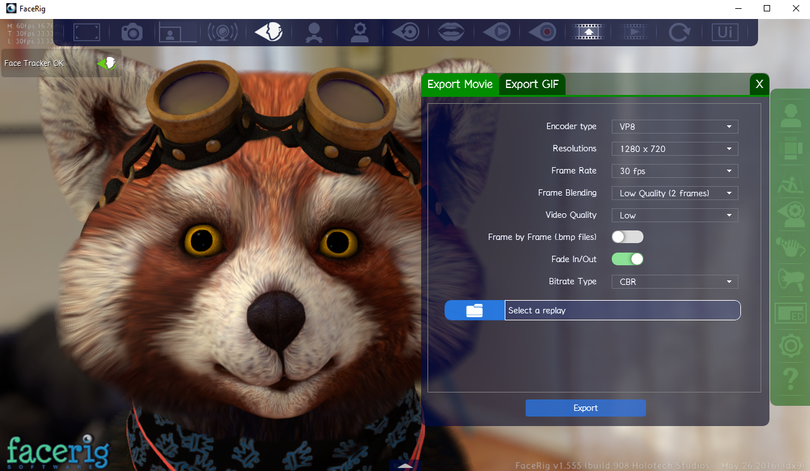Click the "Bitrate Type" label
The width and height of the screenshot is (810, 471).
click(x=573, y=281)
